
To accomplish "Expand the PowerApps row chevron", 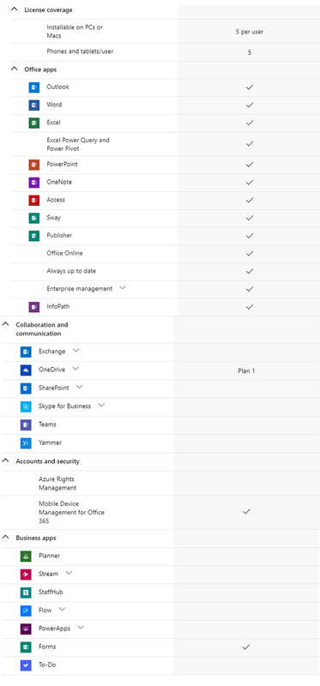I will point(81,628).
